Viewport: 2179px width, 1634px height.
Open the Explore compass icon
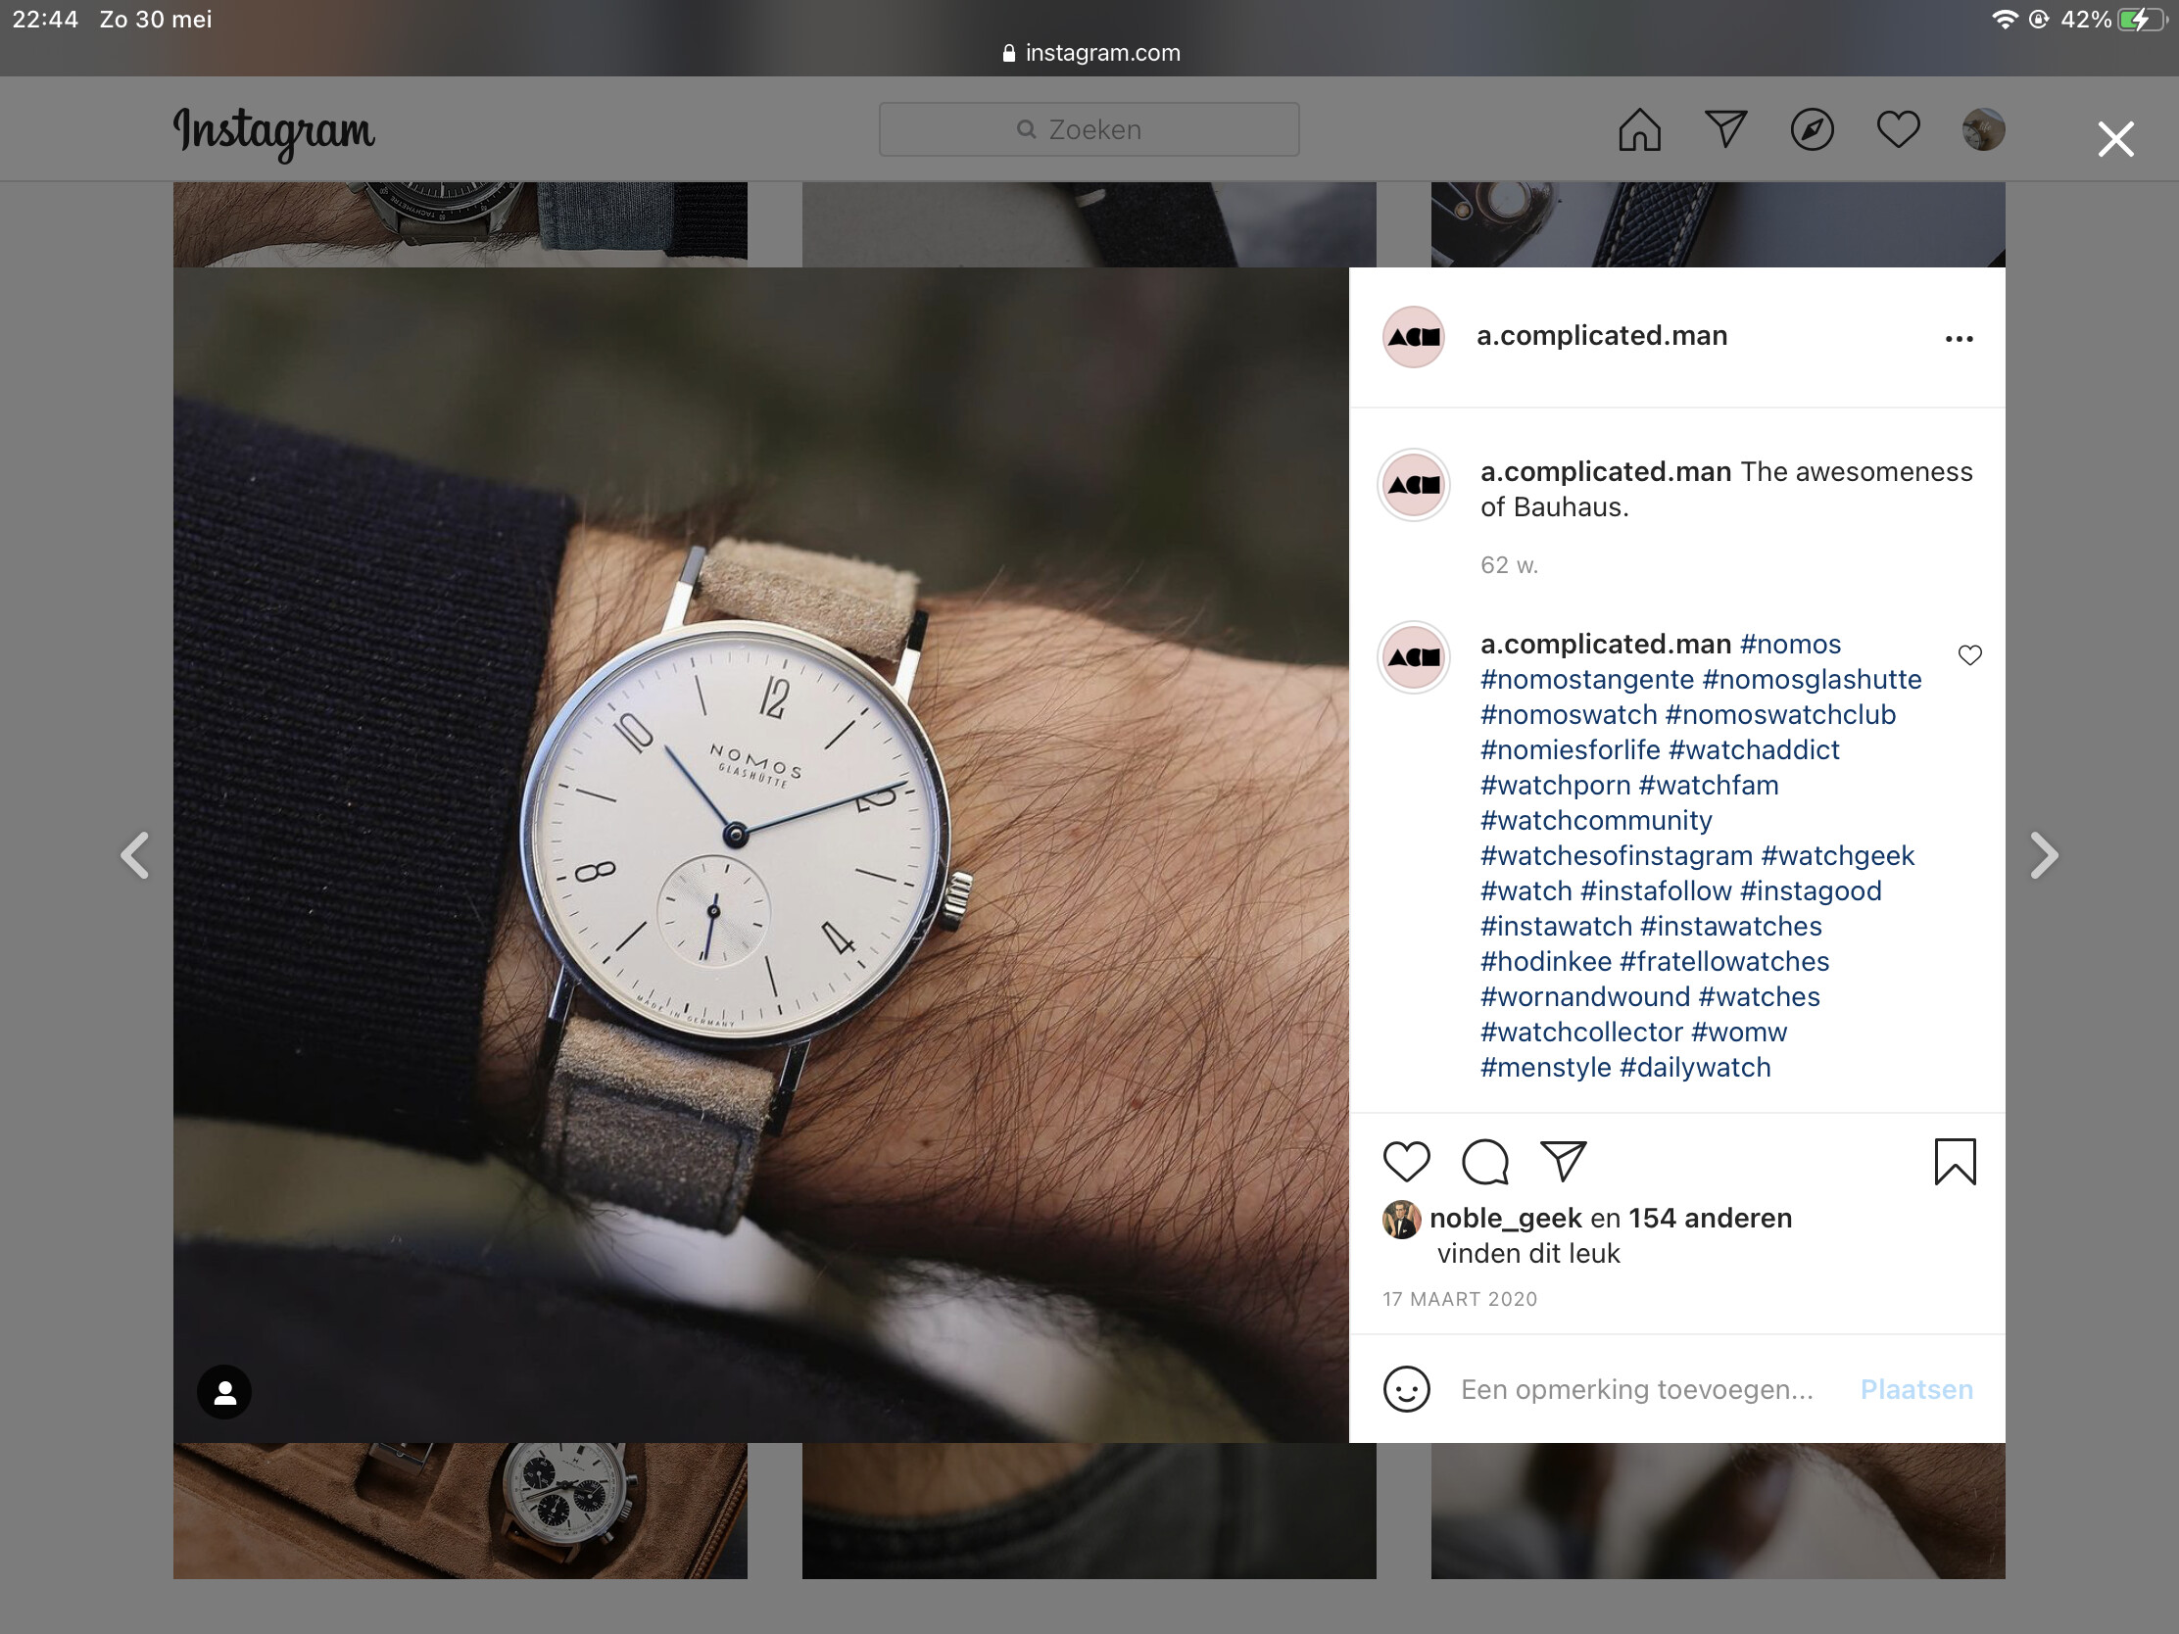pyautogui.click(x=1812, y=129)
